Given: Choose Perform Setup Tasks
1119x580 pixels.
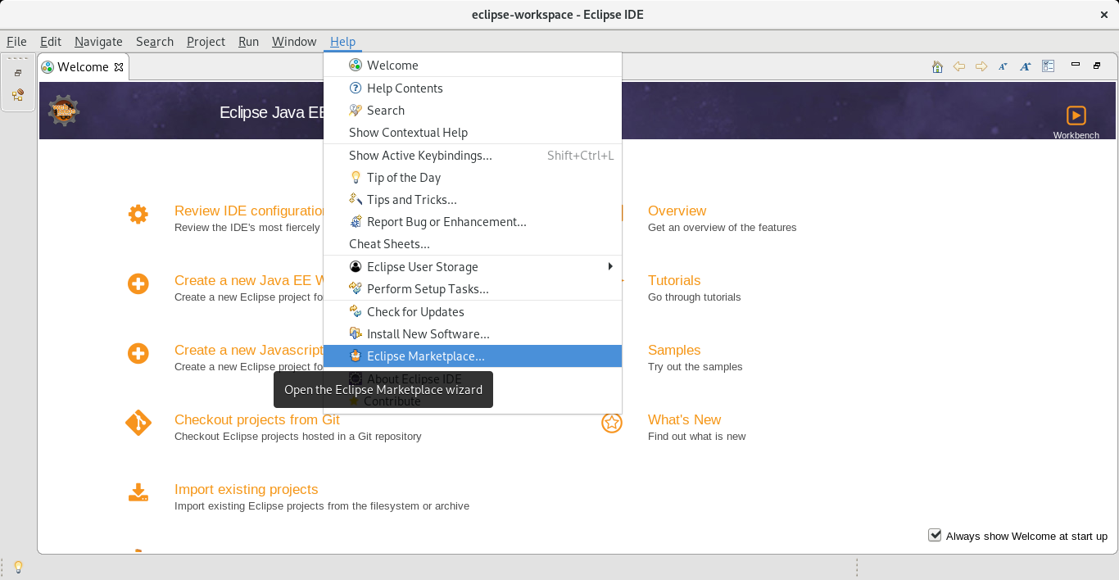Looking at the screenshot, I should tap(473, 288).
